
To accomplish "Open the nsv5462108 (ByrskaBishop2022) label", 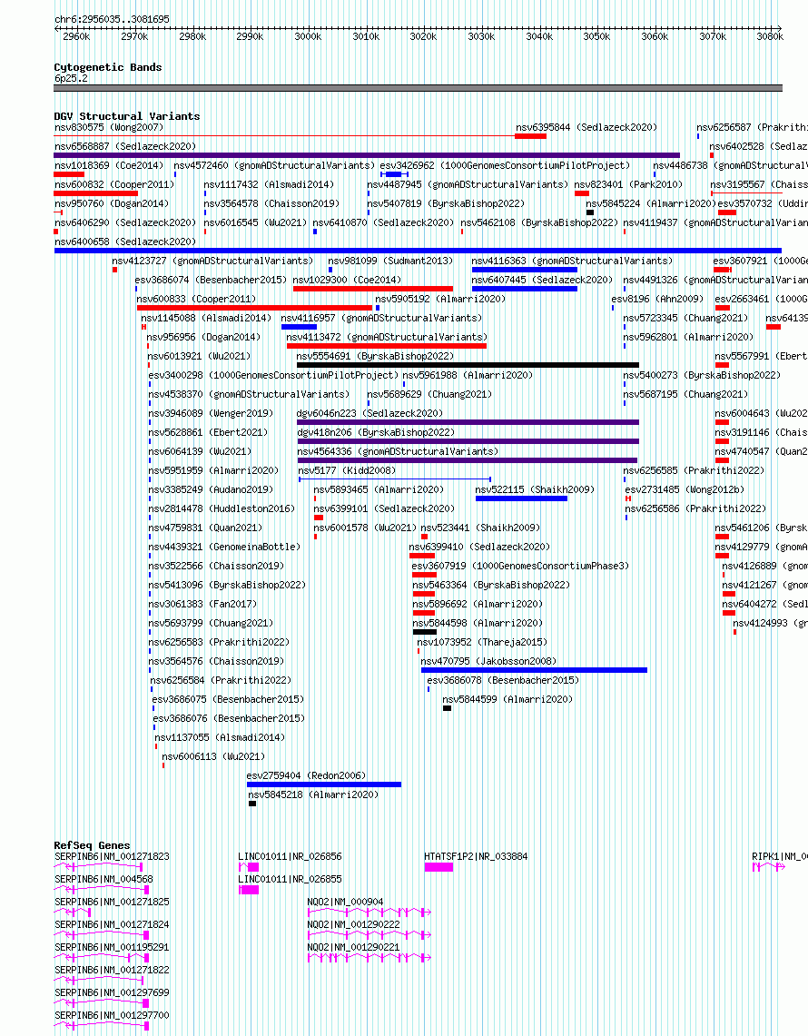I will 539,222.
